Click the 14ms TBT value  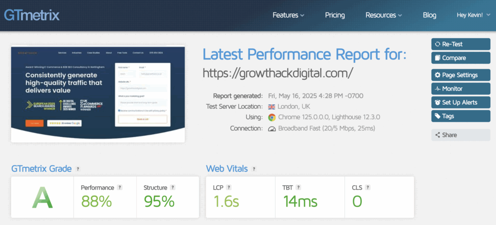(300, 201)
